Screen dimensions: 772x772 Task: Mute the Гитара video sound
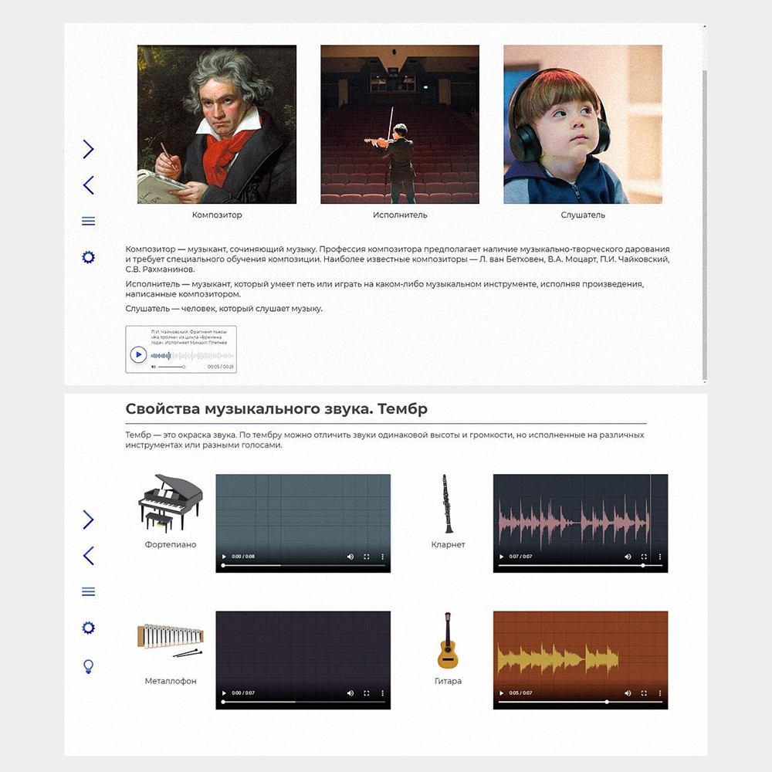tap(628, 693)
